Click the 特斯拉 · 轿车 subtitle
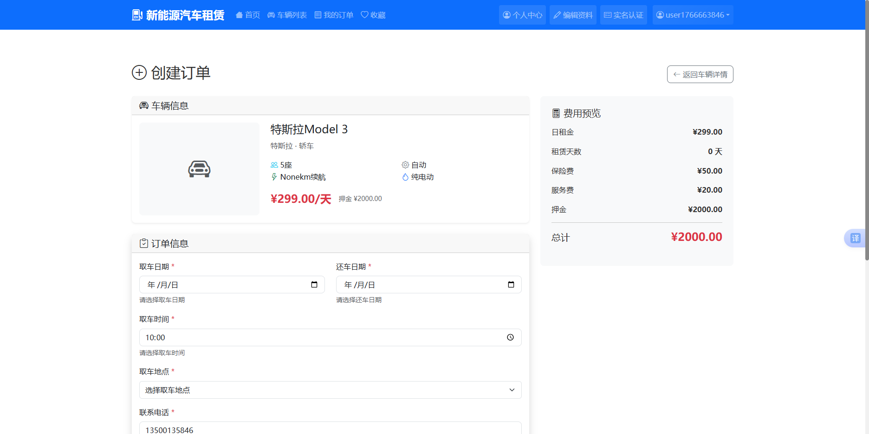Viewport: 869px width, 434px height. (x=292, y=146)
